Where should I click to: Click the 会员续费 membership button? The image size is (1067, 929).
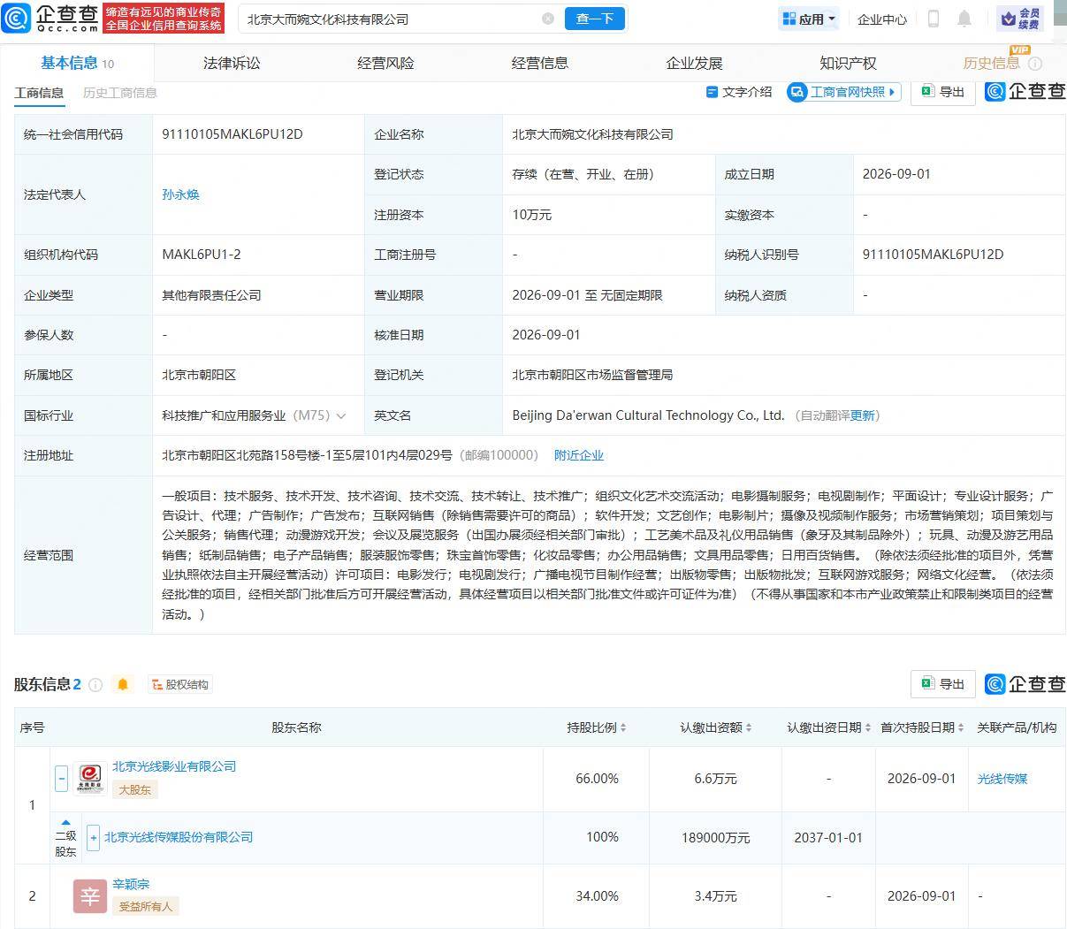point(1021,19)
